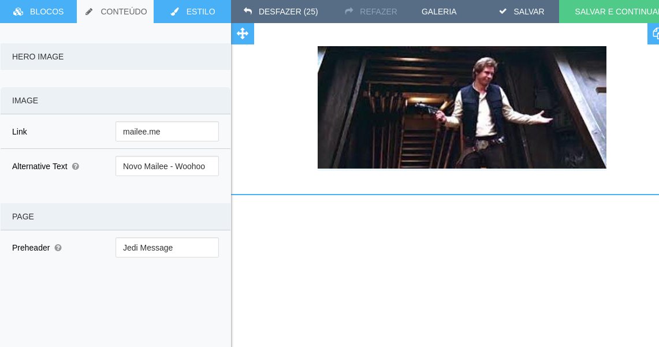The width and height of the screenshot is (659, 347).
Task: Click the Alternative Text label
Action: tap(39, 166)
